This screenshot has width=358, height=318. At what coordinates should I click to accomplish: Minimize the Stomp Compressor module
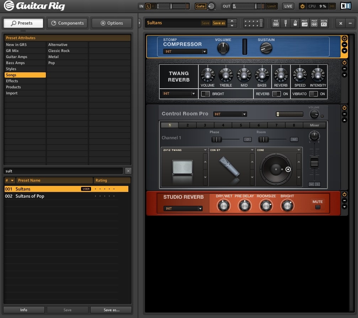(x=344, y=45)
